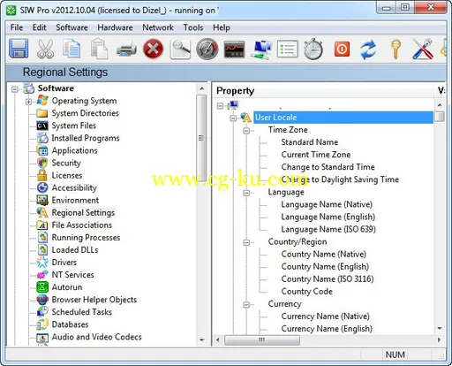
Task: Click the blue refresh arrows icon
Action: [x=368, y=49]
